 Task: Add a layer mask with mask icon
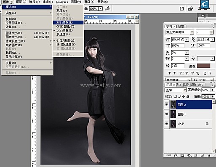tap(182, 155)
